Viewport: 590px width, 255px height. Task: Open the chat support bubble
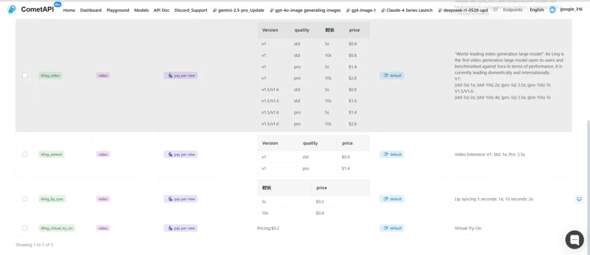coord(574,239)
